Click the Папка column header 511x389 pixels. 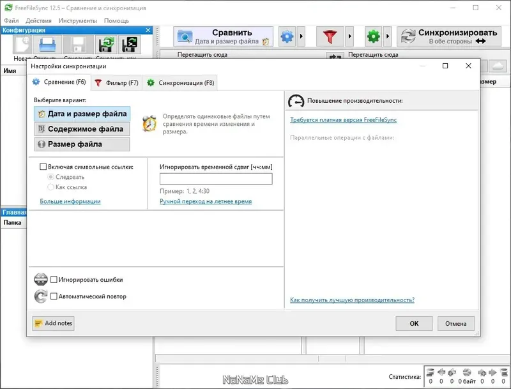[x=12, y=222]
